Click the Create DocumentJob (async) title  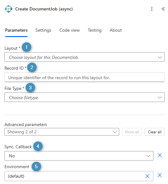pyautogui.click(x=44, y=9)
